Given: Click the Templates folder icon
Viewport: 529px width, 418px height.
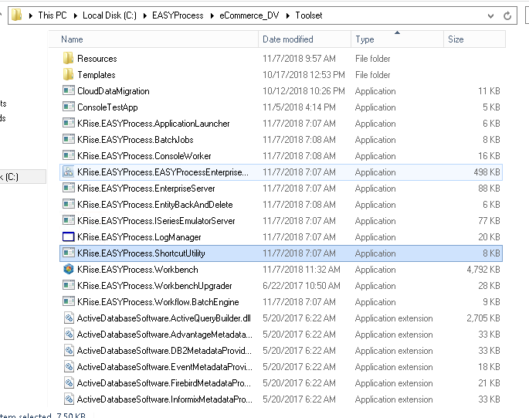Looking at the screenshot, I should (x=68, y=74).
